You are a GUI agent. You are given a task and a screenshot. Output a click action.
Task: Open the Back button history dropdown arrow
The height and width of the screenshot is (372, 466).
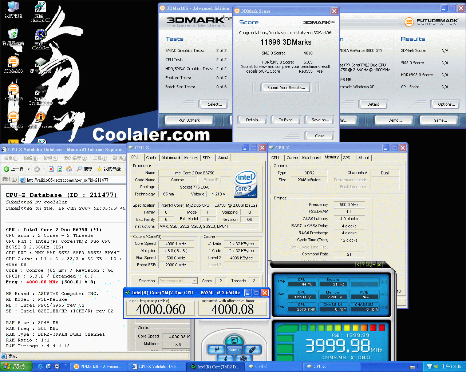pyautogui.click(x=28, y=169)
